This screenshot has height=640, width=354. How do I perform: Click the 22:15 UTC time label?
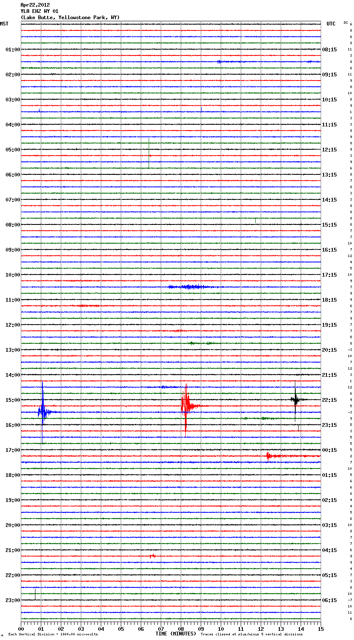point(329,400)
